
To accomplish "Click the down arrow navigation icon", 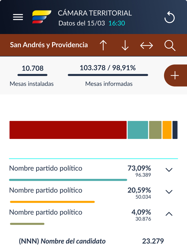I will point(125,45).
